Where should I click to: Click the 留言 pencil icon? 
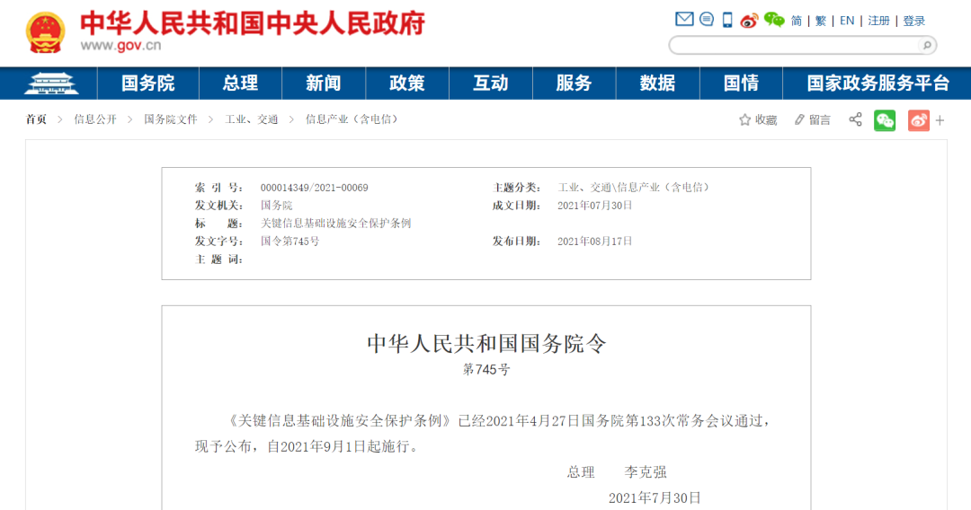coord(799,120)
